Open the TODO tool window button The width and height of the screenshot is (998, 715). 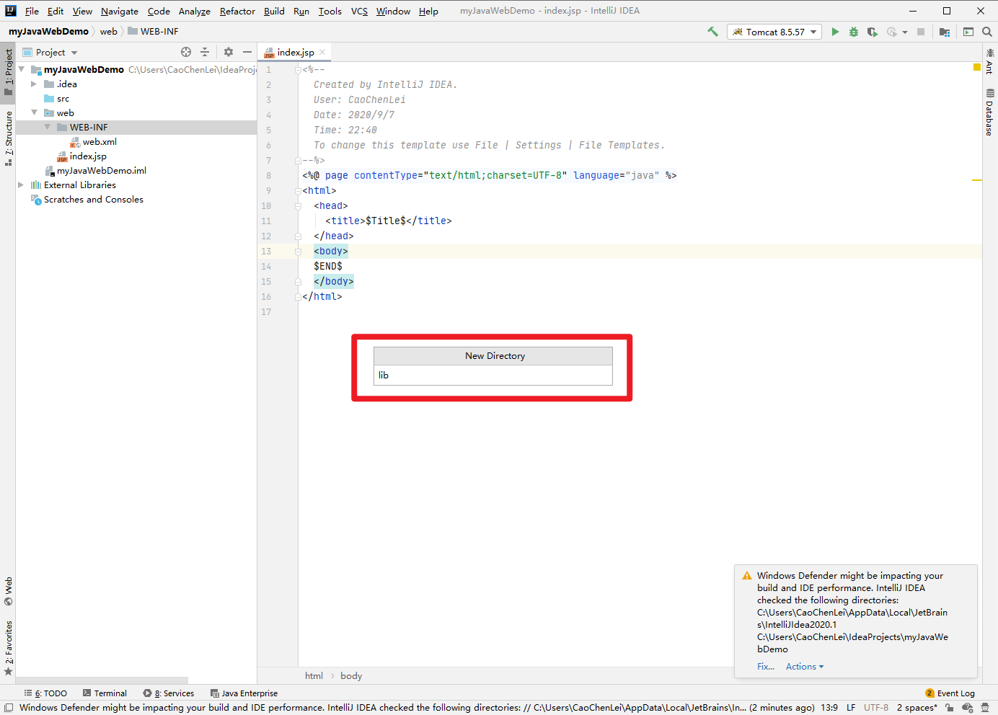point(46,693)
